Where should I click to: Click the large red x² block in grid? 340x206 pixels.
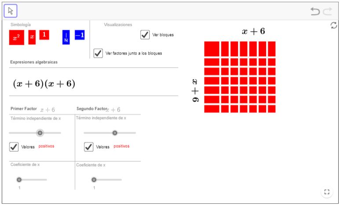[212, 49]
